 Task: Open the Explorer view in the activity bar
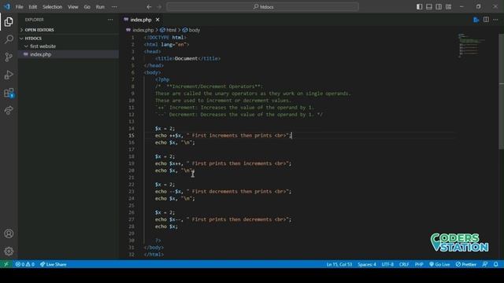[9, 21]
